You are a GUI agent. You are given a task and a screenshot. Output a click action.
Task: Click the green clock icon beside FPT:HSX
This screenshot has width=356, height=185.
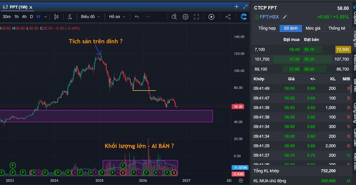click(x=256, y=17)
